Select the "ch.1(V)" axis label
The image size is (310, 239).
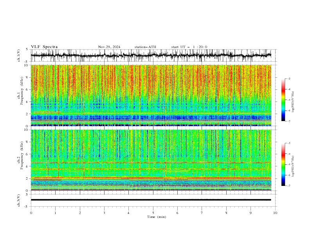[19, 55]
